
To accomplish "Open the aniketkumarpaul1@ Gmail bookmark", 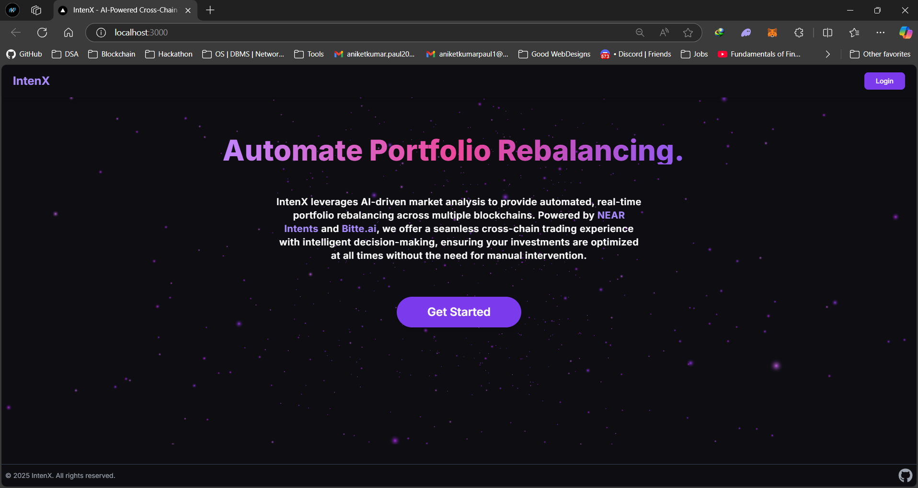I will coord(467,54).
